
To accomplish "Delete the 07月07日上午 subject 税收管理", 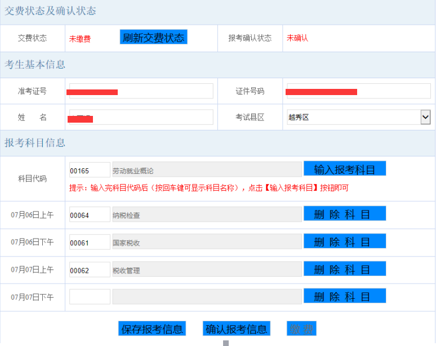I will click(x=344, y=269).
